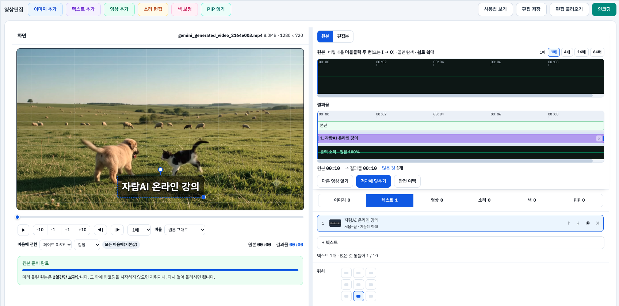
Task: Move the text item down with the arrow
Action: [x=578, y=223]
